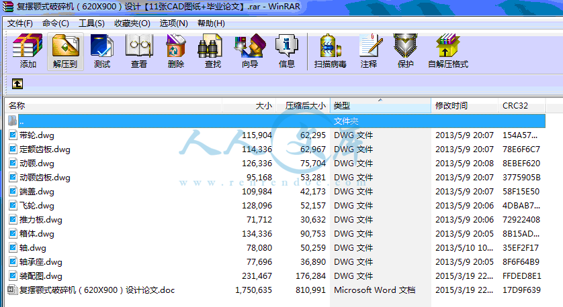Image resolution: width=563 pixels, height=307 pixels.
Task: Select file name 动颚.dwg
Action: [x=37, y=164]
